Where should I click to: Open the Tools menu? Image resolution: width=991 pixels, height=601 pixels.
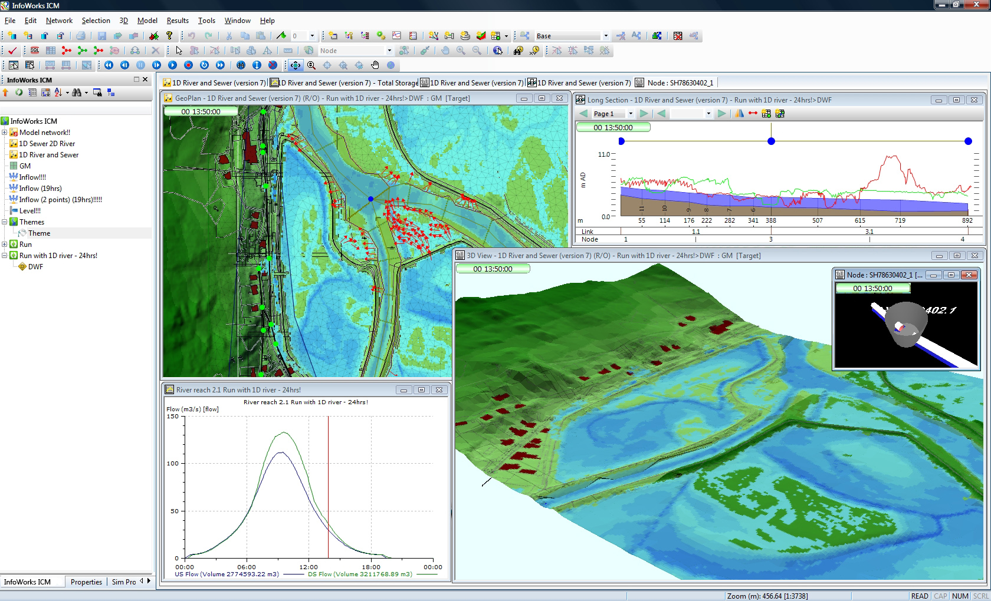tap(206, 21)
